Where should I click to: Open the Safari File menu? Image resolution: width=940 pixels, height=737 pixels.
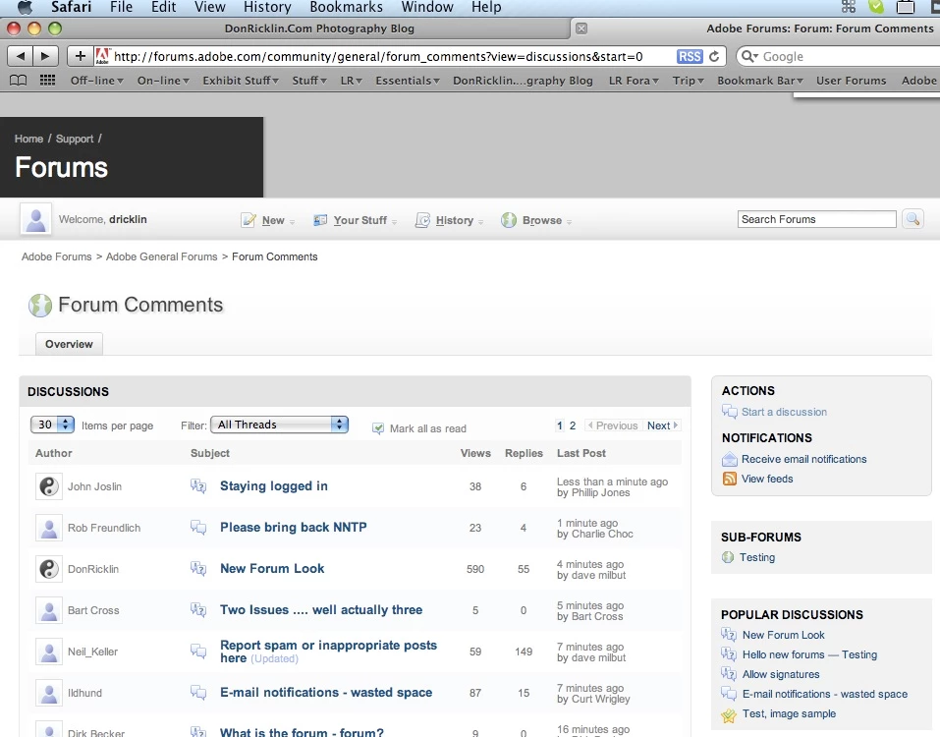121,7
